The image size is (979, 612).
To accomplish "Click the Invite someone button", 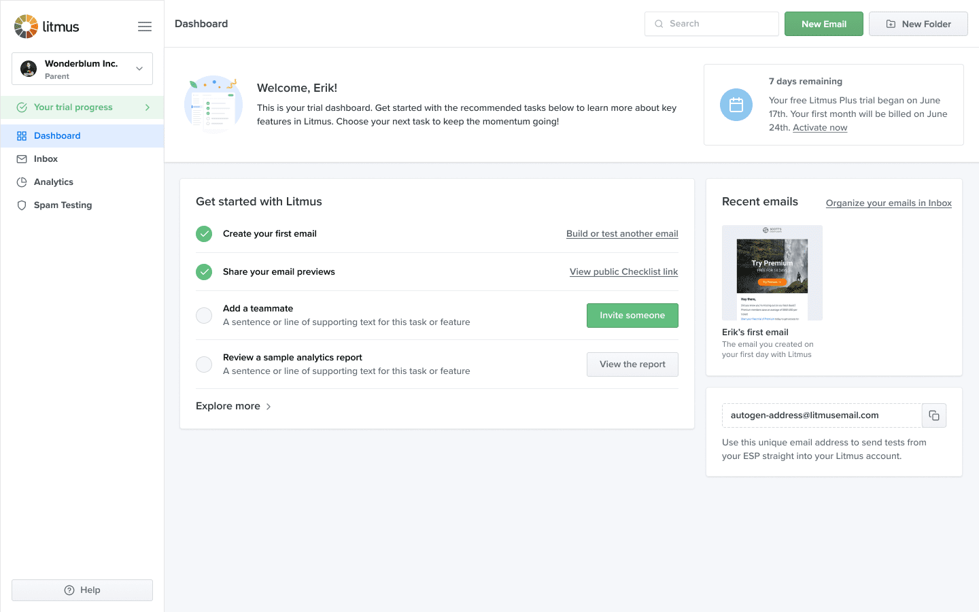I will click(x=632, y=316).
